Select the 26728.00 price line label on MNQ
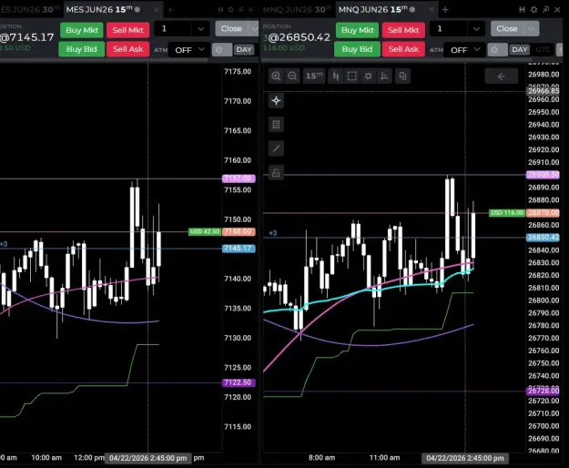Image resolution: width=569 pixels, height=468 pixels. (x=543, y=391)
